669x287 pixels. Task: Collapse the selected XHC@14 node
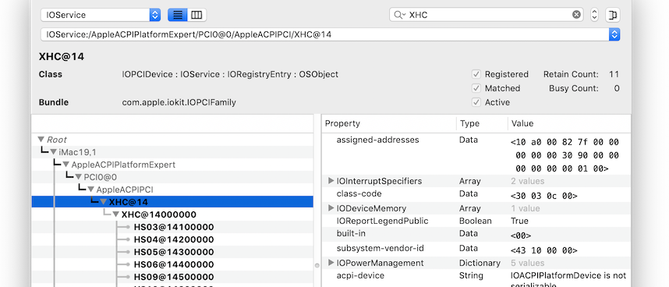[x=103, y=202]
